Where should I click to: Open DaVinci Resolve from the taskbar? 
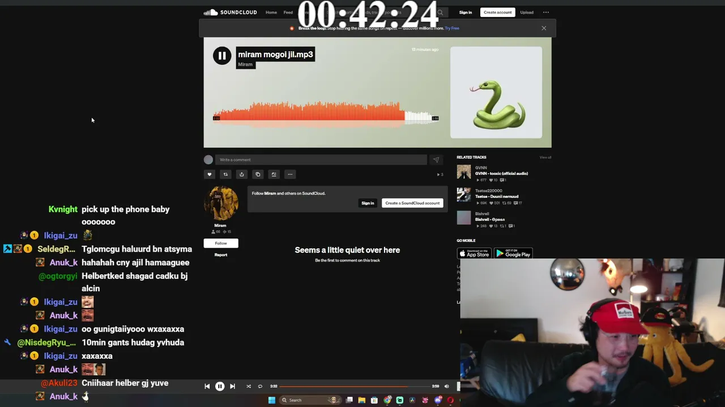412,400
